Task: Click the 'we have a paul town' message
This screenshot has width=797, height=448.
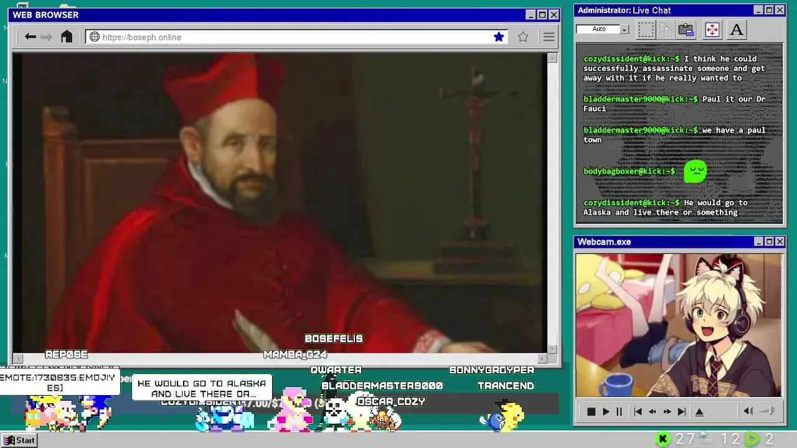Action: (x=674, y=134)
